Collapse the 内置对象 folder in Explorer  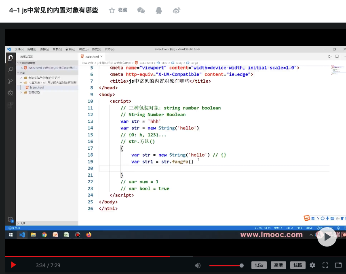point(21,83)
